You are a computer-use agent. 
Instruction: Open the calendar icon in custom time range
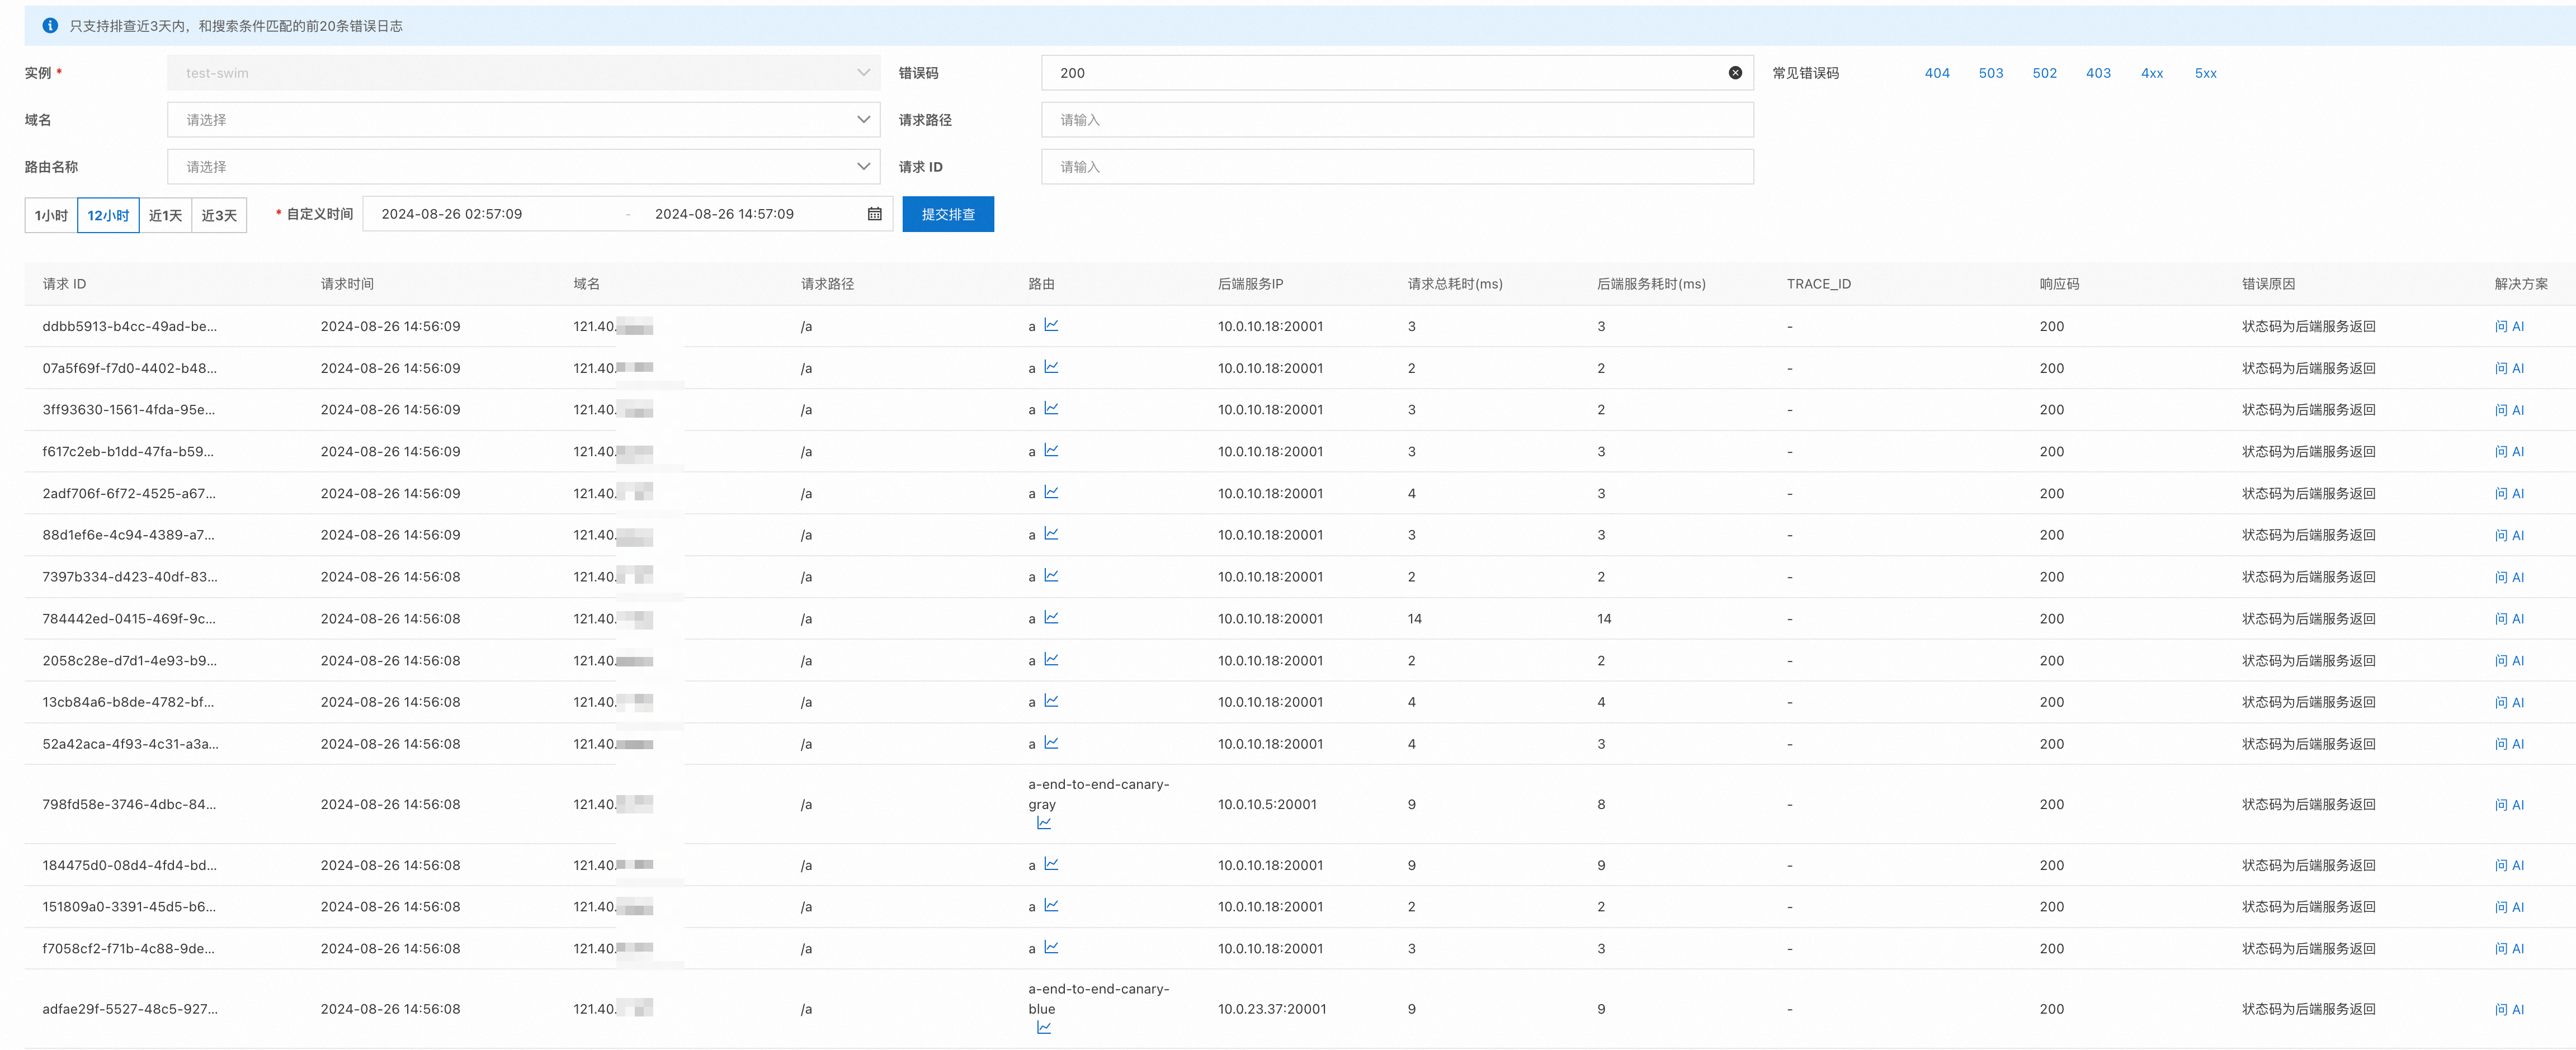[x=874, y=214]
